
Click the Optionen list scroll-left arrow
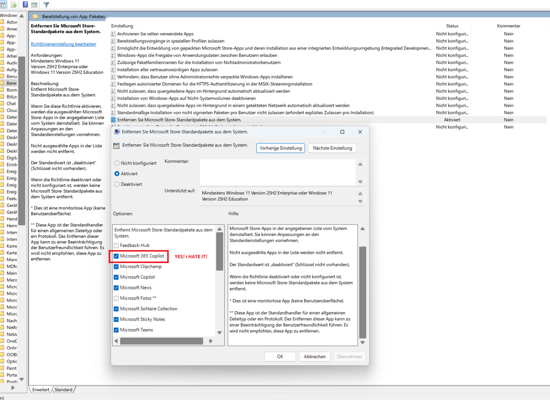[117, 341]
